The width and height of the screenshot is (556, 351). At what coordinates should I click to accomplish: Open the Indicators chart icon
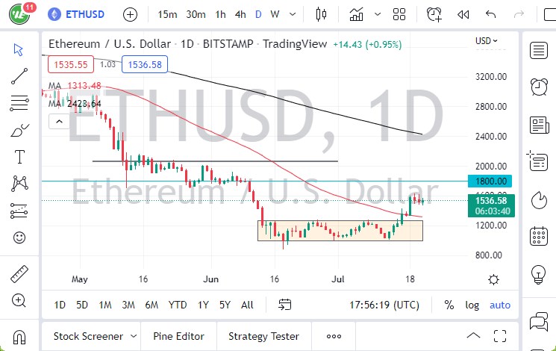[357, 14]
